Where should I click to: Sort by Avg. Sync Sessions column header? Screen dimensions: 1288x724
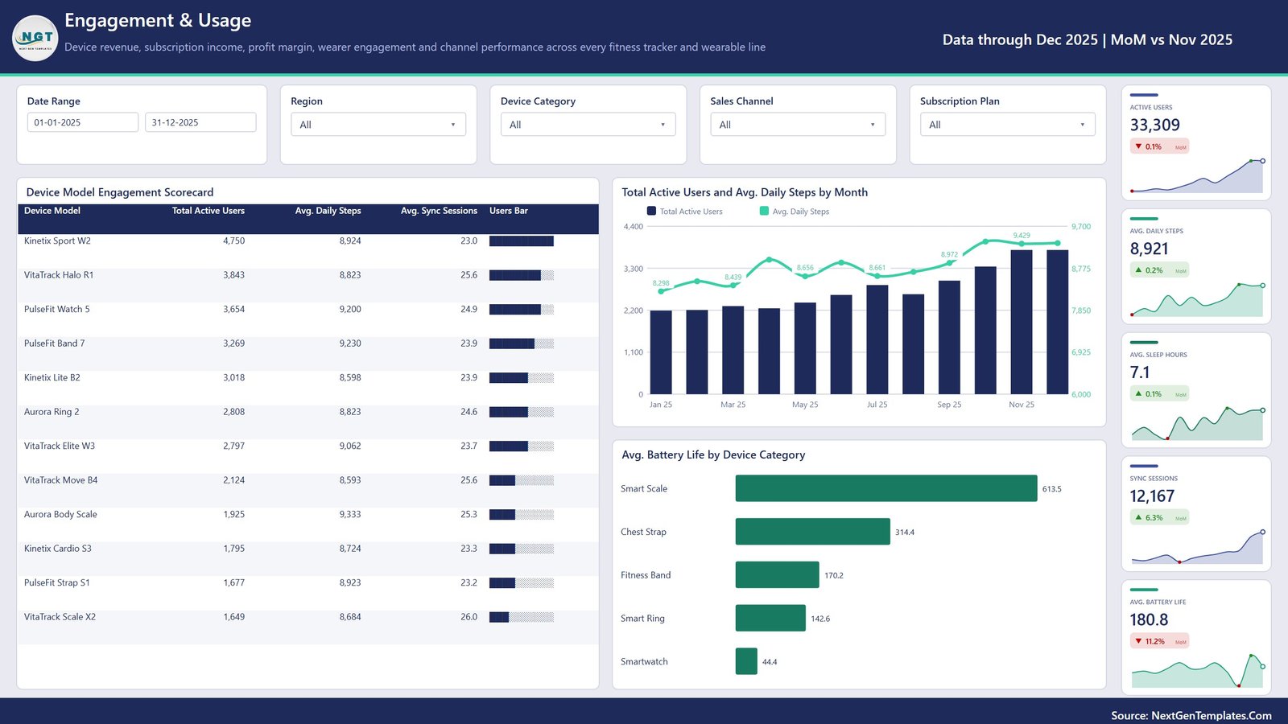pos(439,211)
